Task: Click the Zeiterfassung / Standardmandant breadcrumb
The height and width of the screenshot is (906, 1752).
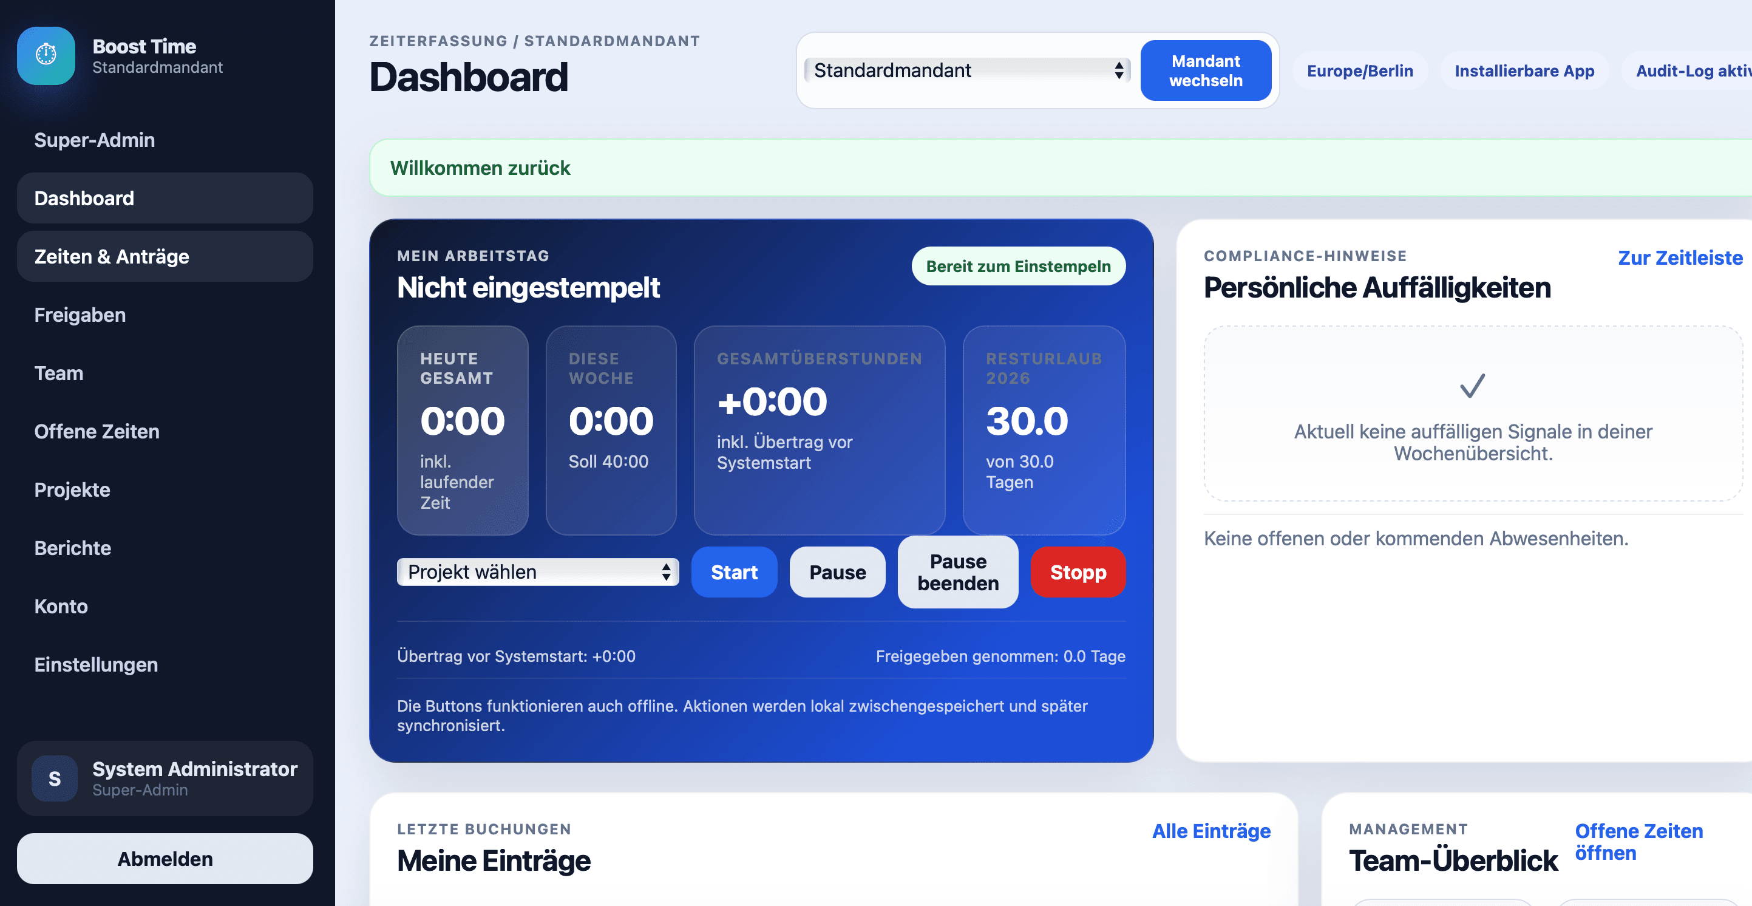Action: coord(535,41)
